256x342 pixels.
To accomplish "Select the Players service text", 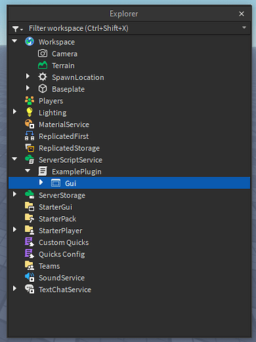I will click(51, 101).
